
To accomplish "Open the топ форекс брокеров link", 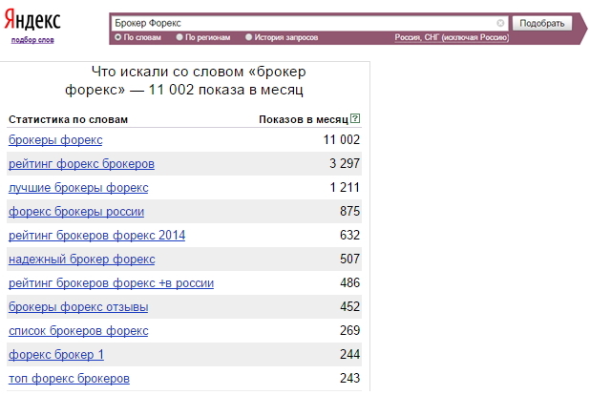I will tap(69, 379).
